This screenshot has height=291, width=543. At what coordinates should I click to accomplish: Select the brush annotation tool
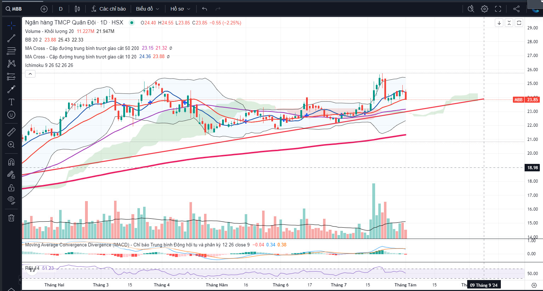pyautogui.click(x=11, y=89)
